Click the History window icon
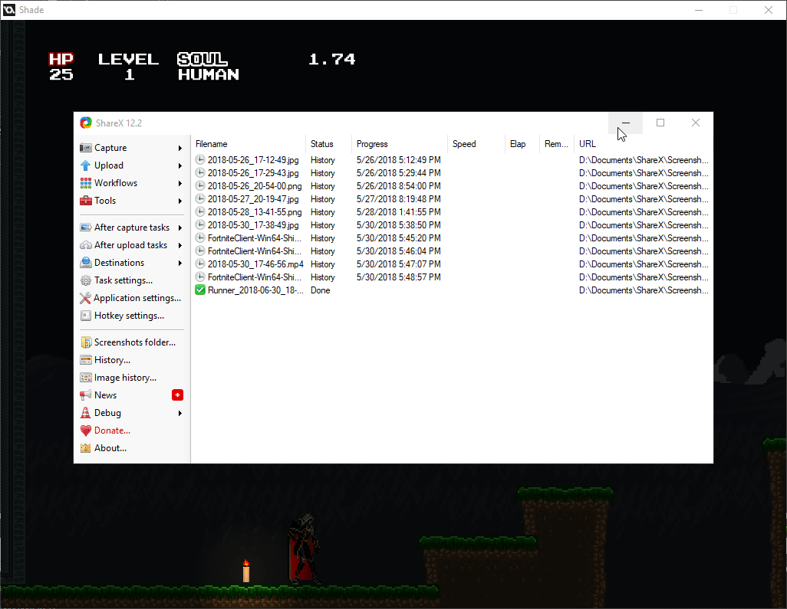The image size is (787, 609). [86, 360]
